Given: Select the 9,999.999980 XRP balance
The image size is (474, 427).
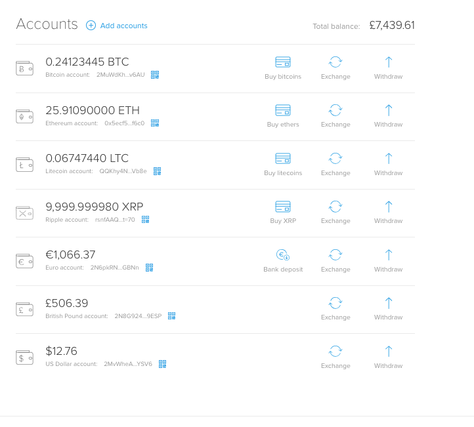Looking at the screenshot, I should pyautogui.click(x=95, y=207).
